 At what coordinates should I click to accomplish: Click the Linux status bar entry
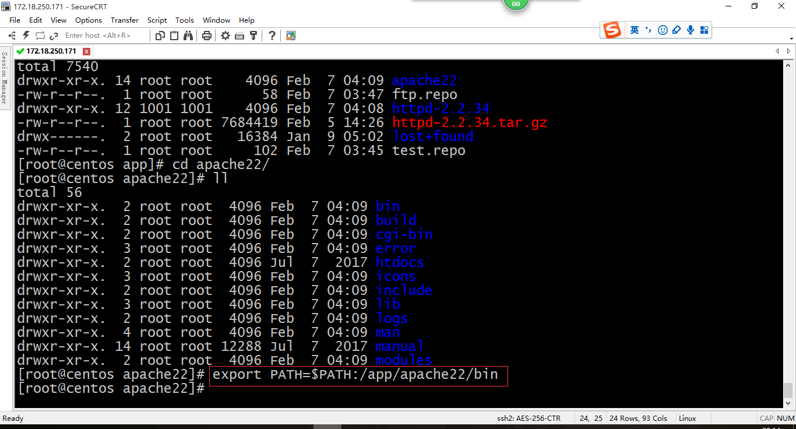(688, 418)
